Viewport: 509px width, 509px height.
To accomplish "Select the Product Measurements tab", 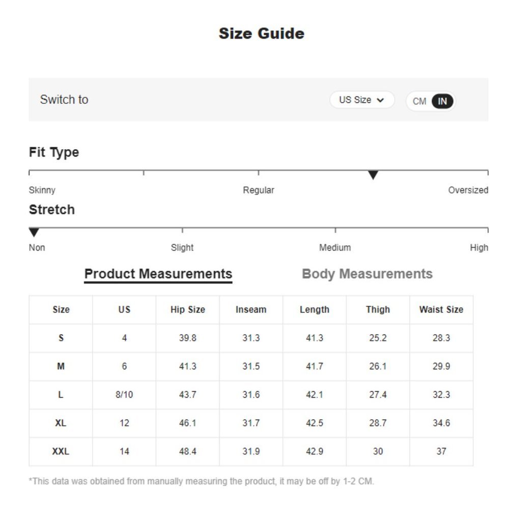I will tap(158, 274).
